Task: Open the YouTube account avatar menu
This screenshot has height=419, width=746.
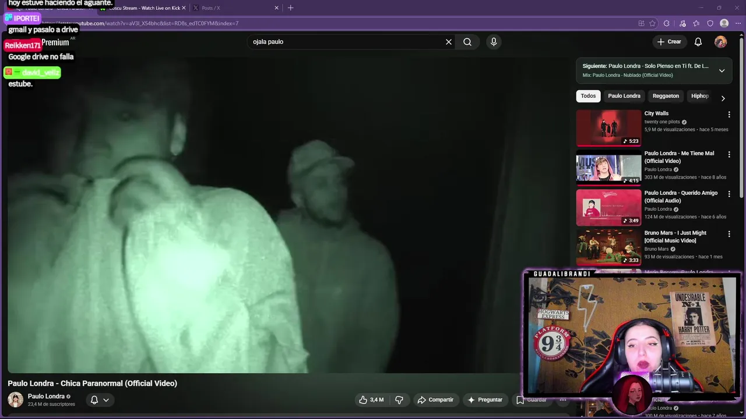Action: tap(721, 42)
